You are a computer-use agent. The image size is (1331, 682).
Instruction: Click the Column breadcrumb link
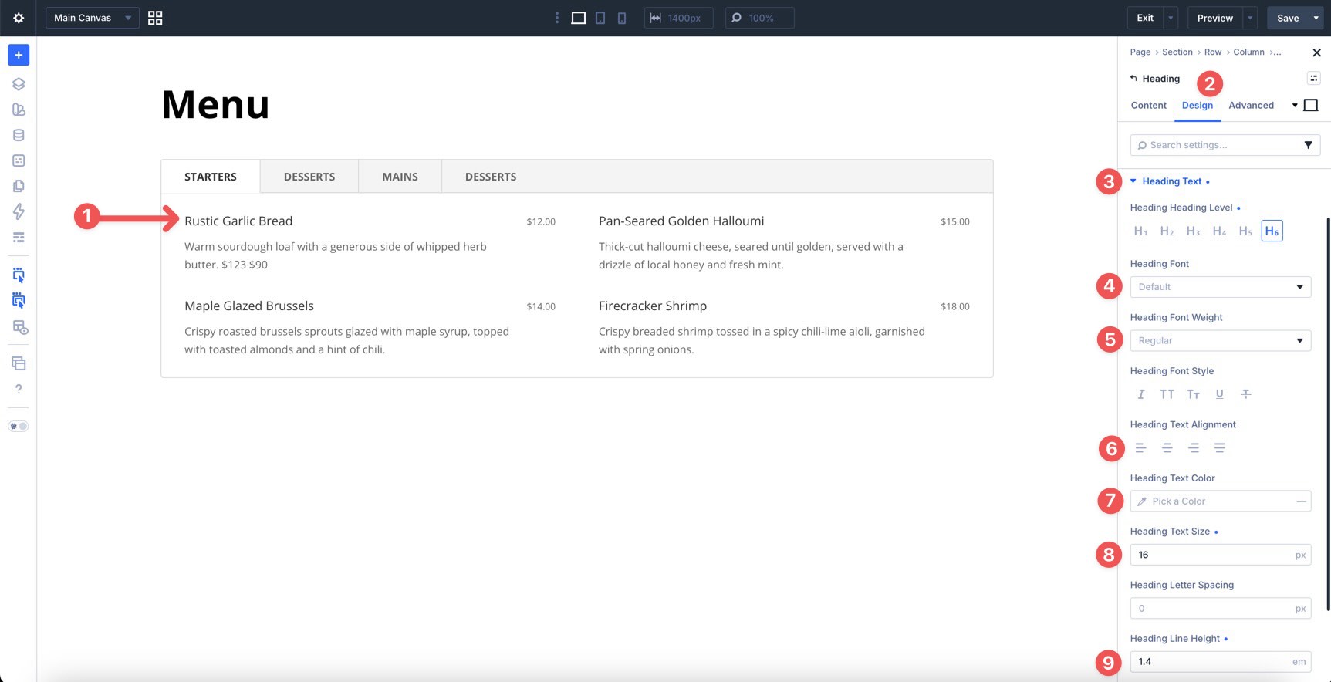[1248, 52]
